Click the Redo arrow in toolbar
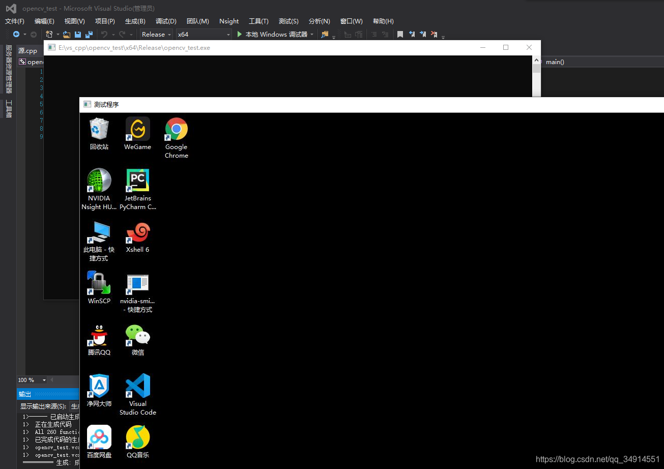 click(122, 35)
